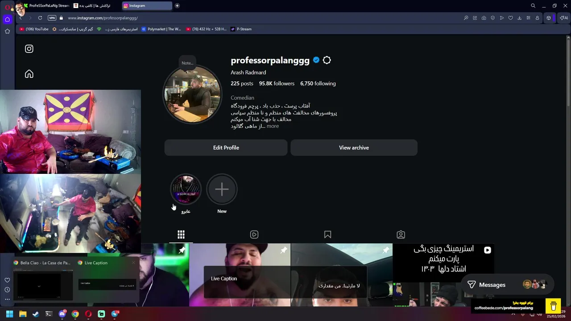Viewport: 571px width, 321px height.
Task: Toggle the Opera VPN badge
Action: coord(52,18)
